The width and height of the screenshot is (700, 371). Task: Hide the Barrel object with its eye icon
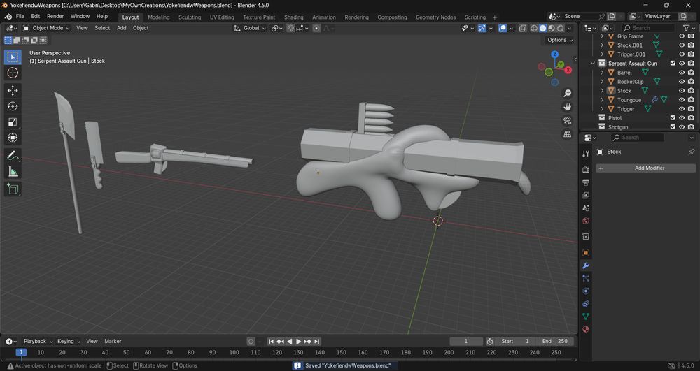coord(682,73)
